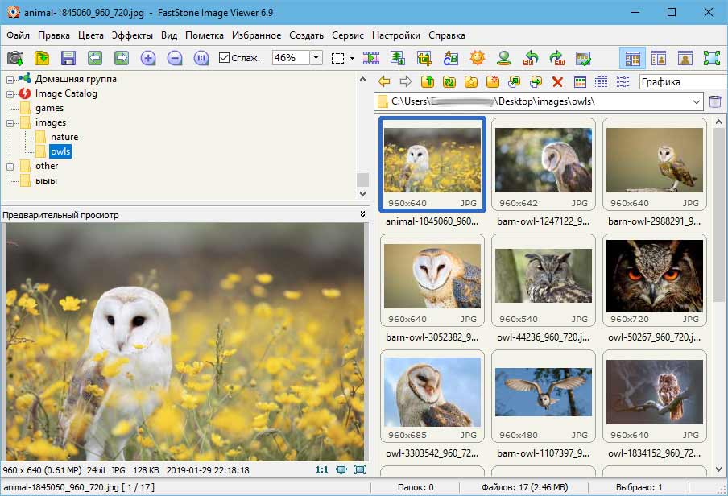Image resolution: width=728 pixels, height=496 pixels.
Task: Toggle the thumbnail grid view
Action: click(580, 81)
